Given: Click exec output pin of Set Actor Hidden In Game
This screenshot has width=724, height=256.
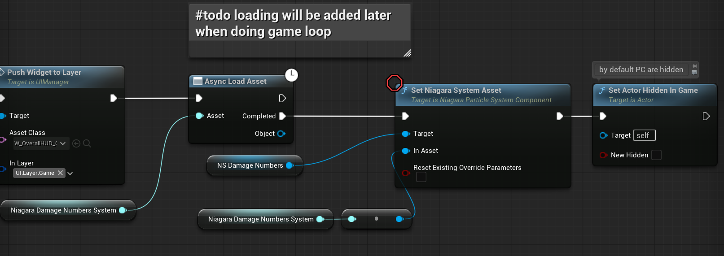Looking at the screenshot, I should pyautogui.click(x=706, y=116).
